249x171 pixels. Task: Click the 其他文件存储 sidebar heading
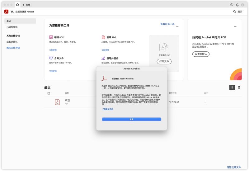click(x=13, y=36)
